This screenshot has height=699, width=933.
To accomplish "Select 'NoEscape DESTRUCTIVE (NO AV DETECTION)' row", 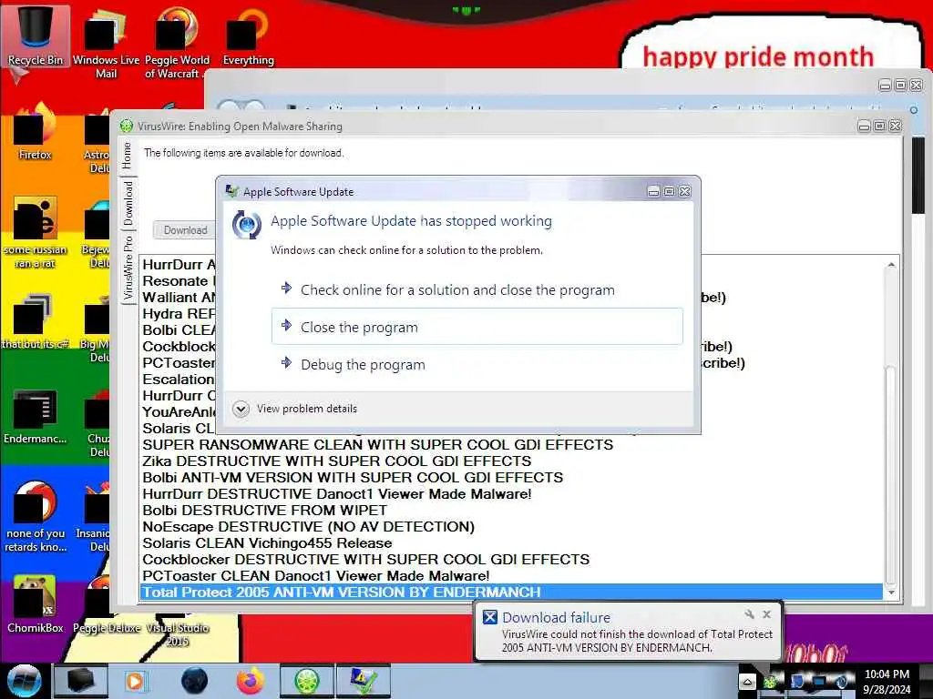I will click(510, 527).
